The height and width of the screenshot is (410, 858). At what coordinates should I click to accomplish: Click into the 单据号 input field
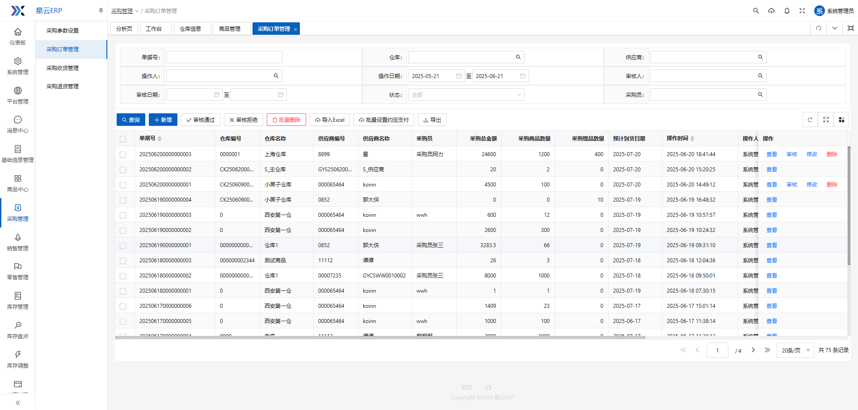tap(224, 57)
